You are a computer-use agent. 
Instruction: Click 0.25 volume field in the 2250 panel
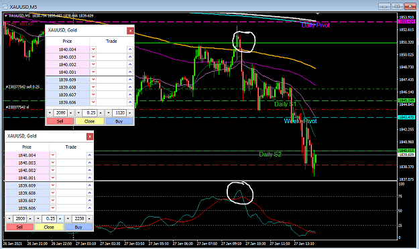pos(50,219)
